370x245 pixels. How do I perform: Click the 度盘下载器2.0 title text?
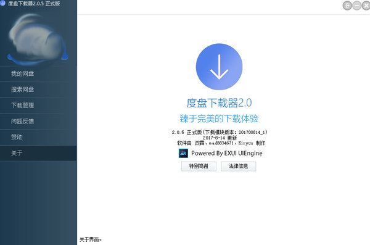click(x=219, y=103)
